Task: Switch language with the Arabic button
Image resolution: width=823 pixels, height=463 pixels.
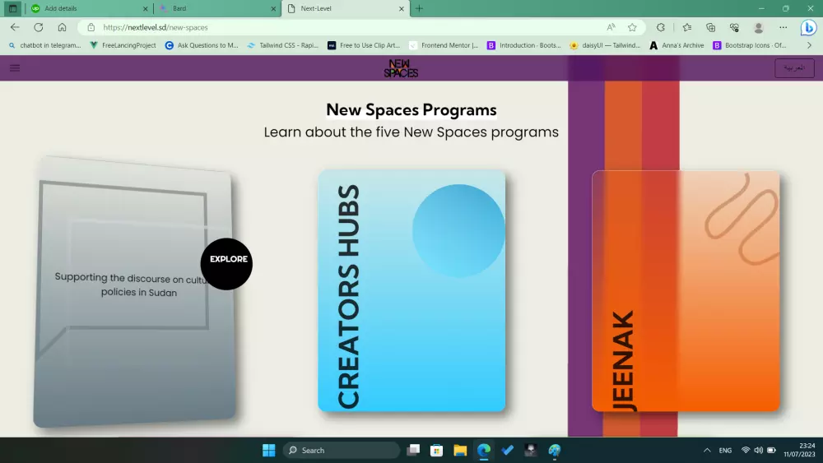Action: [x=794, y=68]
